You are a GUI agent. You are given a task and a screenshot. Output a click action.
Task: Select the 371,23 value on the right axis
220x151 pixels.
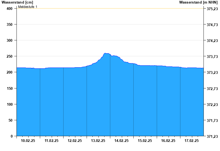(x=212, y=136)
